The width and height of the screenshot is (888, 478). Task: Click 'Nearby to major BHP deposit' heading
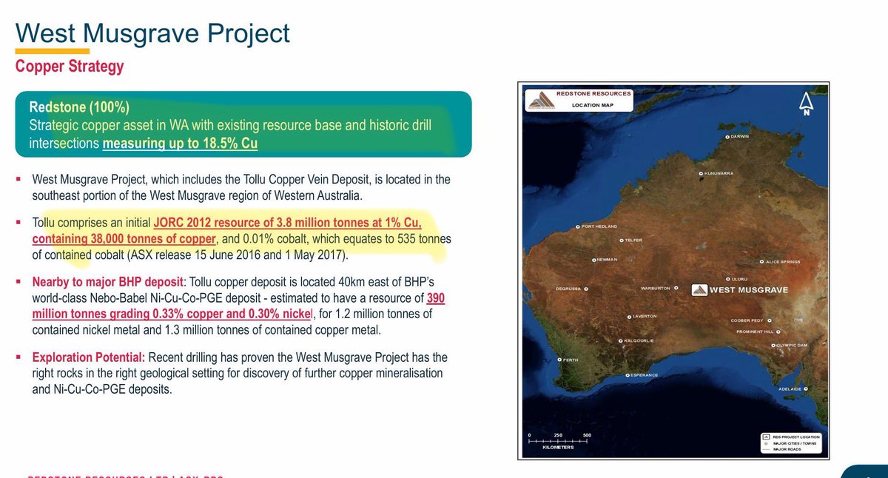pyautogui.click(x=108, y=282)
